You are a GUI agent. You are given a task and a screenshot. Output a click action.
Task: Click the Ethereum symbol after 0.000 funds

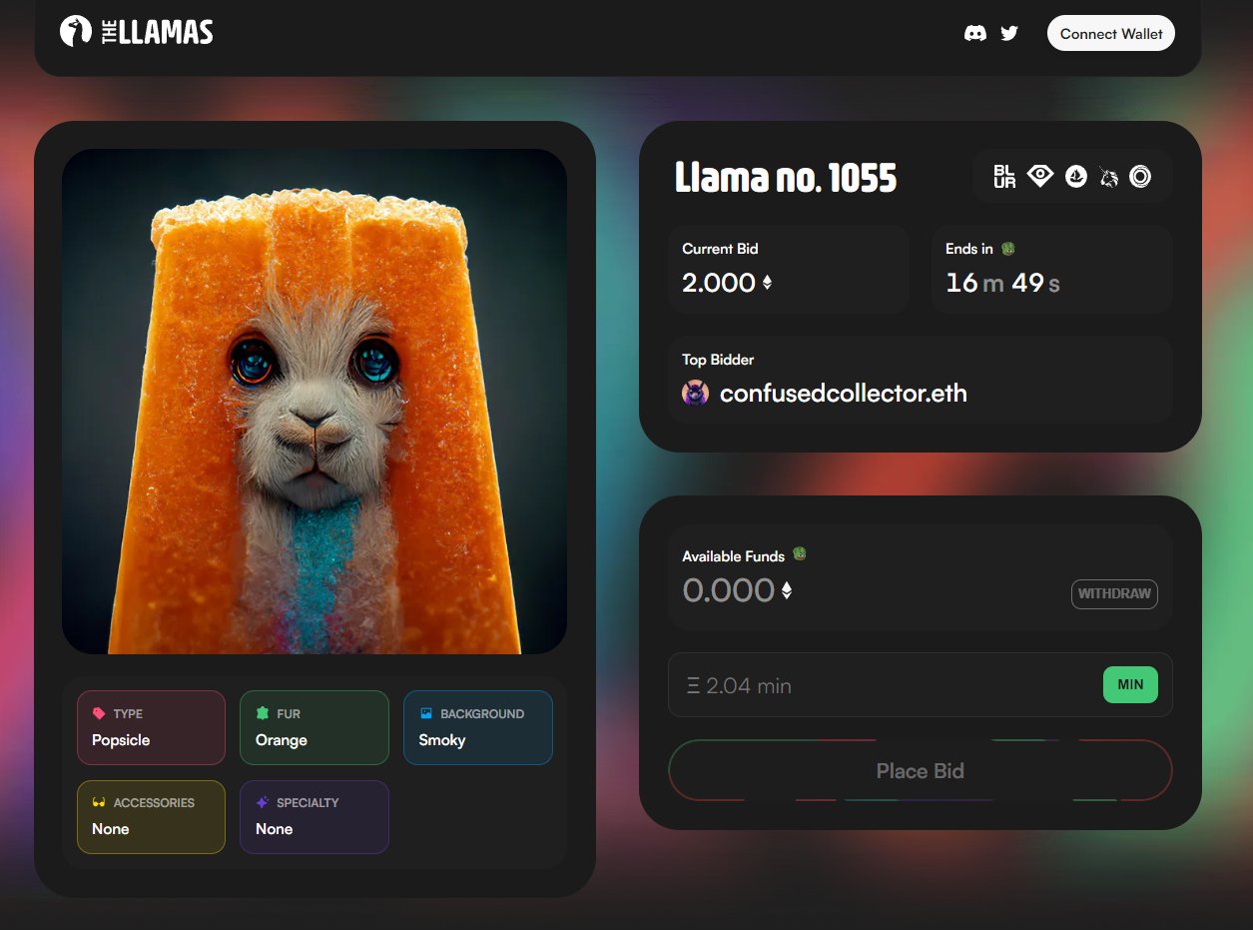[x=786, y=590]
